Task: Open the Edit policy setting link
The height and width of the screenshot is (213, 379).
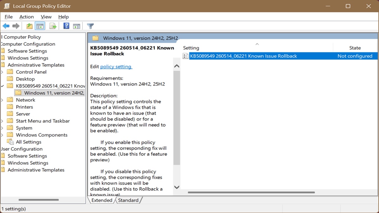Action: coord(116,67)
